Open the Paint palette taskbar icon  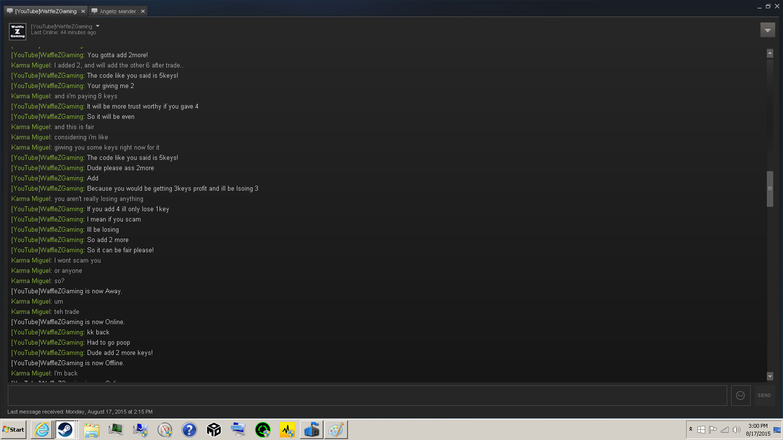tap(336, 430)
